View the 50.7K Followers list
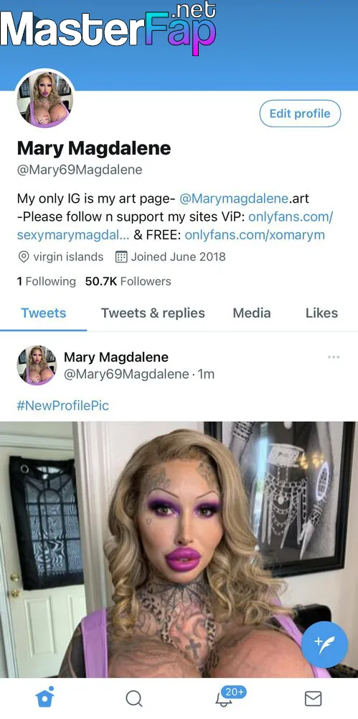This screenshot has height=719, width=358. coord(128,281)
